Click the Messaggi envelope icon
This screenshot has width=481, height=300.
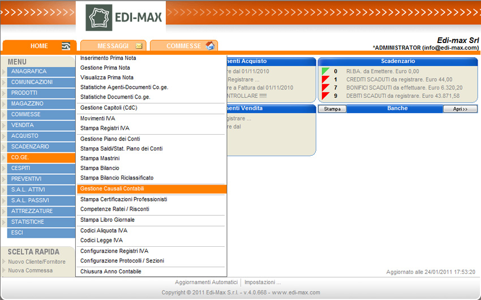point(139,46)
